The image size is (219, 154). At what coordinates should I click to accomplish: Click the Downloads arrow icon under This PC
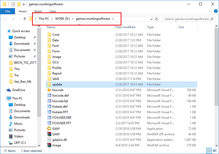tap(11, 117)
